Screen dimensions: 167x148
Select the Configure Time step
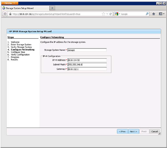click(x=18, y=52)
